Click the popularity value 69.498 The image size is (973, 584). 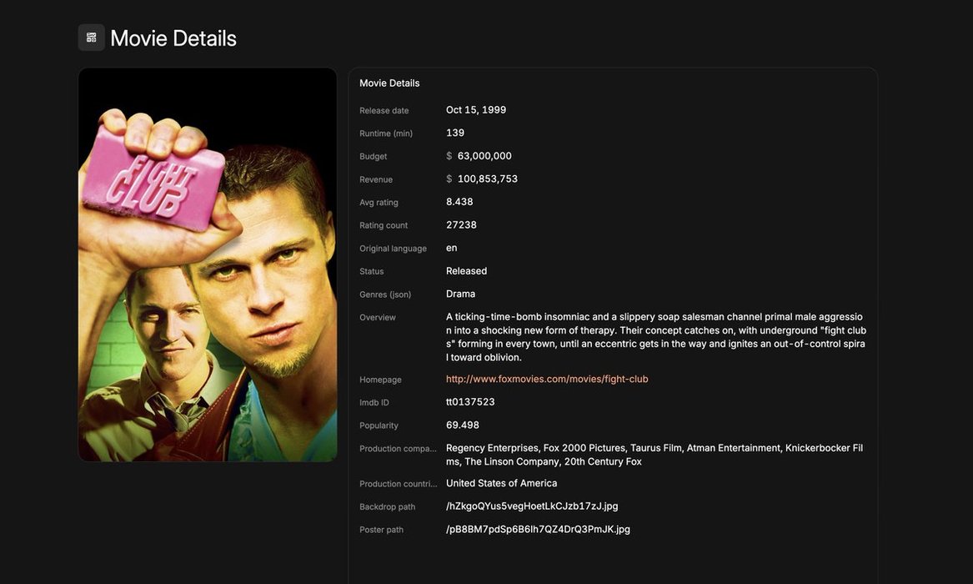pos(463,425)
